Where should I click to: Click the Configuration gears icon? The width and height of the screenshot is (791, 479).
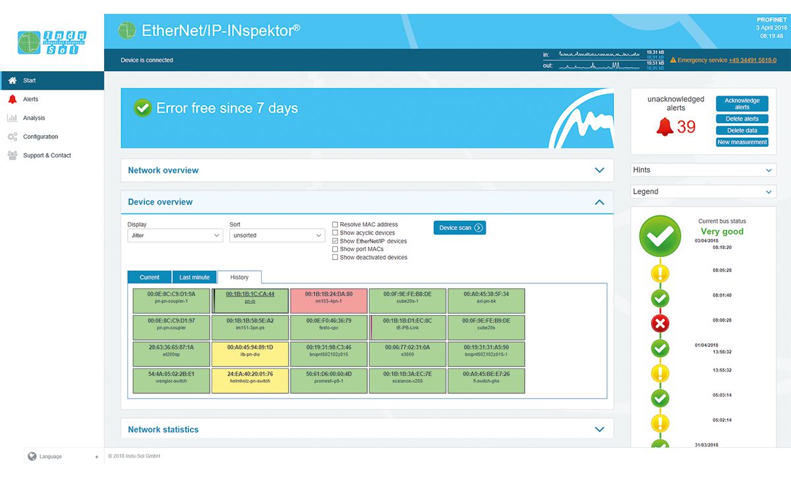tap(12, 137)
